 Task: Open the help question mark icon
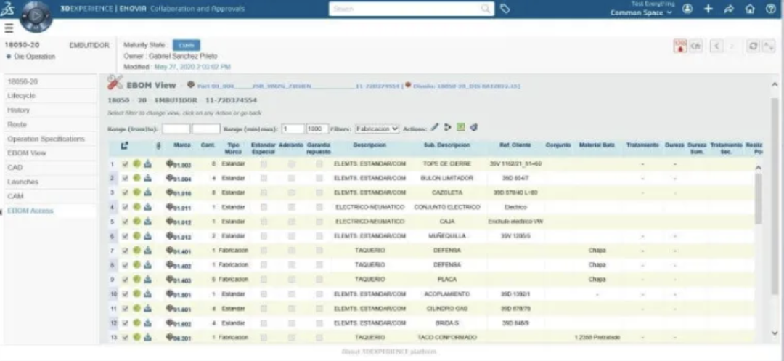pos(770,9)
